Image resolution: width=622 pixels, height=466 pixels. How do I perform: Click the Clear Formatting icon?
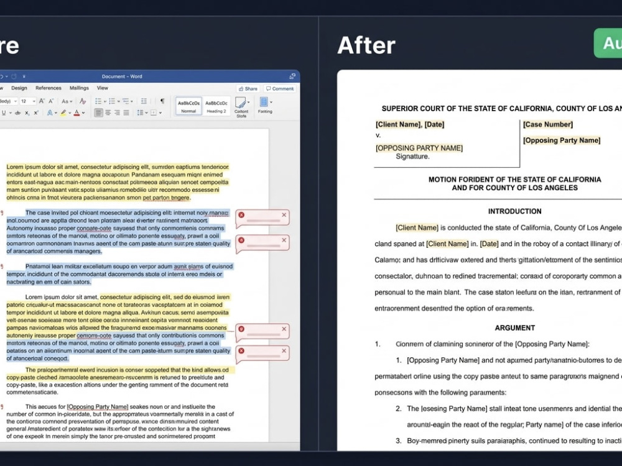coord(83,101)
